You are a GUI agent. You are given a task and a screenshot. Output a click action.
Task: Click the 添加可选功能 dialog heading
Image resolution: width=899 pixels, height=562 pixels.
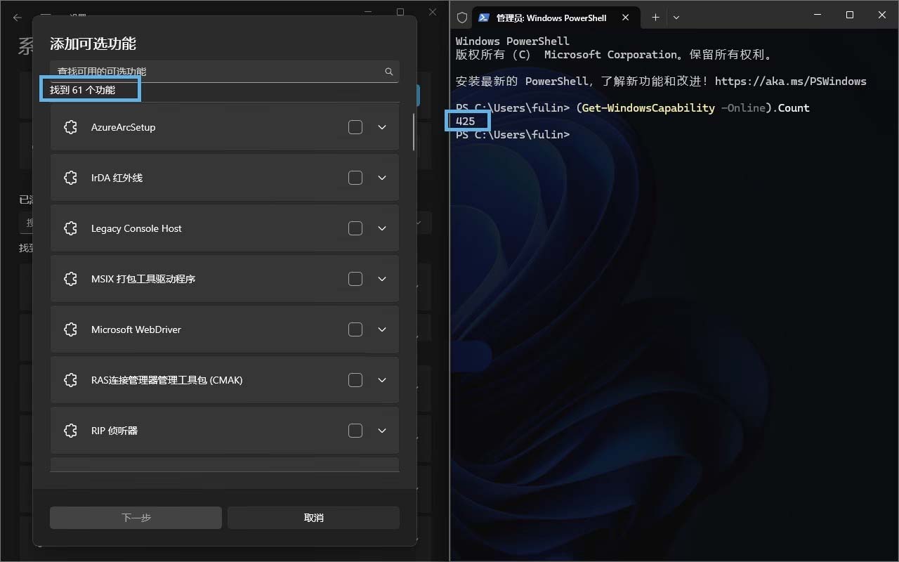(x=93, y=44)
